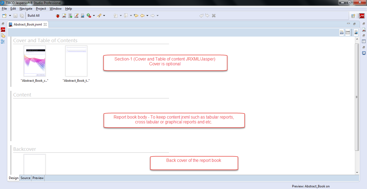Click the report properties list icon above editor
This screenshot has width=367, height=189.
tap(348, 32)
